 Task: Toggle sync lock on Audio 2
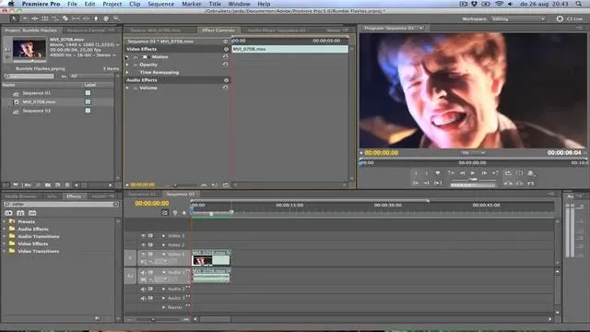150,289
